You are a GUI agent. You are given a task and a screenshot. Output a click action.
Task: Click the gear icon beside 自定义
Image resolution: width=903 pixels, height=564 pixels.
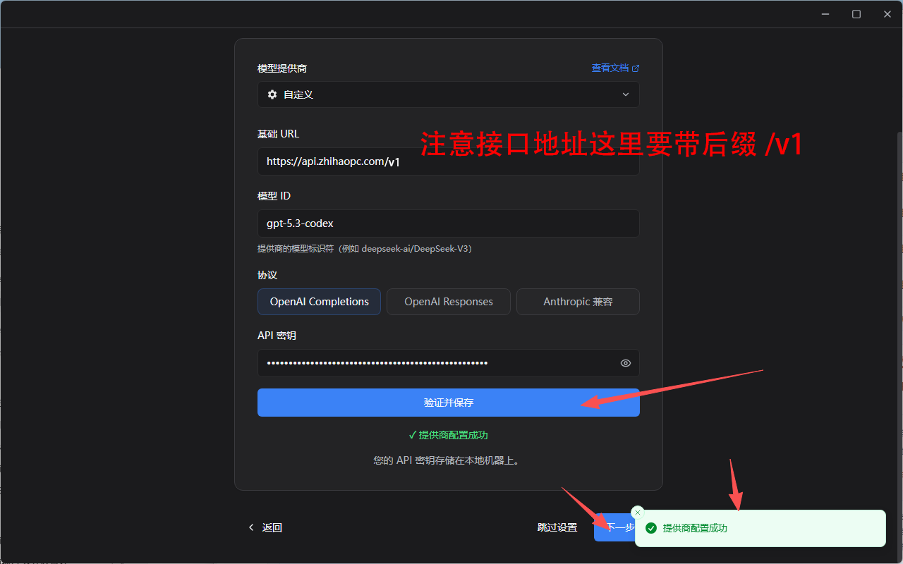(272, 94)
